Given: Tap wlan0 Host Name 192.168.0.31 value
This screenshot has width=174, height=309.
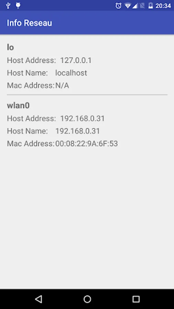Looking at the screenshot, I should pyautogui.click(x=77, y=131).
